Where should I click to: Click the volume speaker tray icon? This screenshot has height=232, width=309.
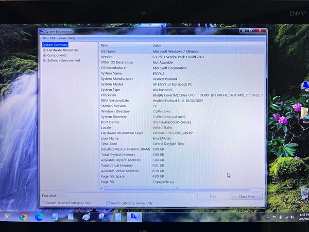point(293,217)
